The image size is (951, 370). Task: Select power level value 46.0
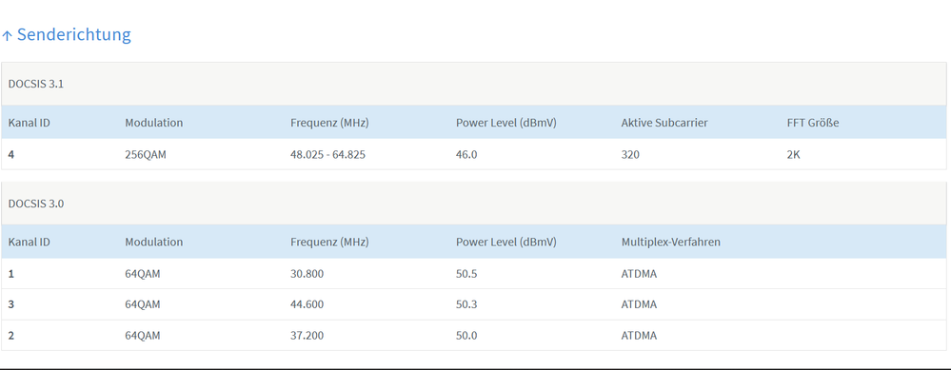point(467,154)
